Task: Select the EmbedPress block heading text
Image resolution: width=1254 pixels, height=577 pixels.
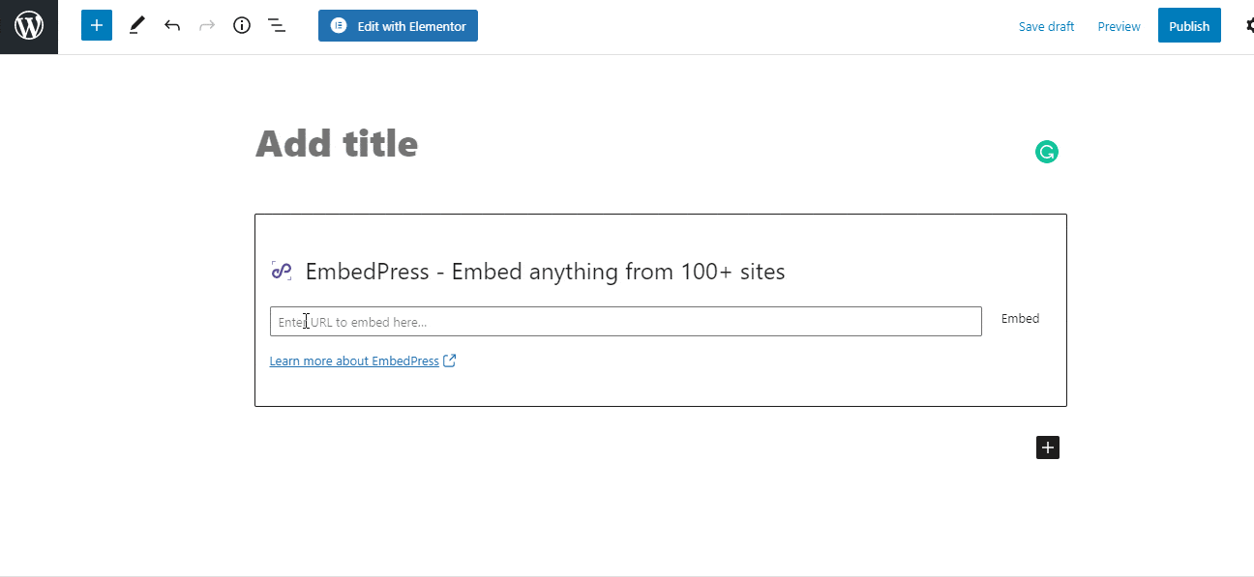Action: 545,272
